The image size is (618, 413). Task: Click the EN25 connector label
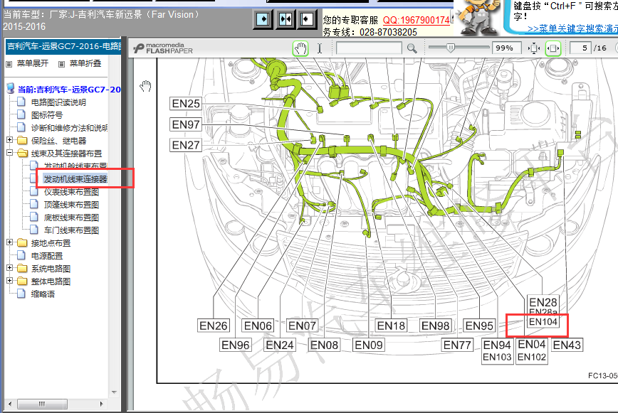click(x=186, y=104)
